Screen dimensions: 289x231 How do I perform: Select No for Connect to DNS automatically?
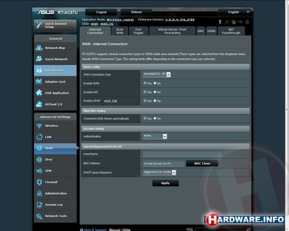155,118
